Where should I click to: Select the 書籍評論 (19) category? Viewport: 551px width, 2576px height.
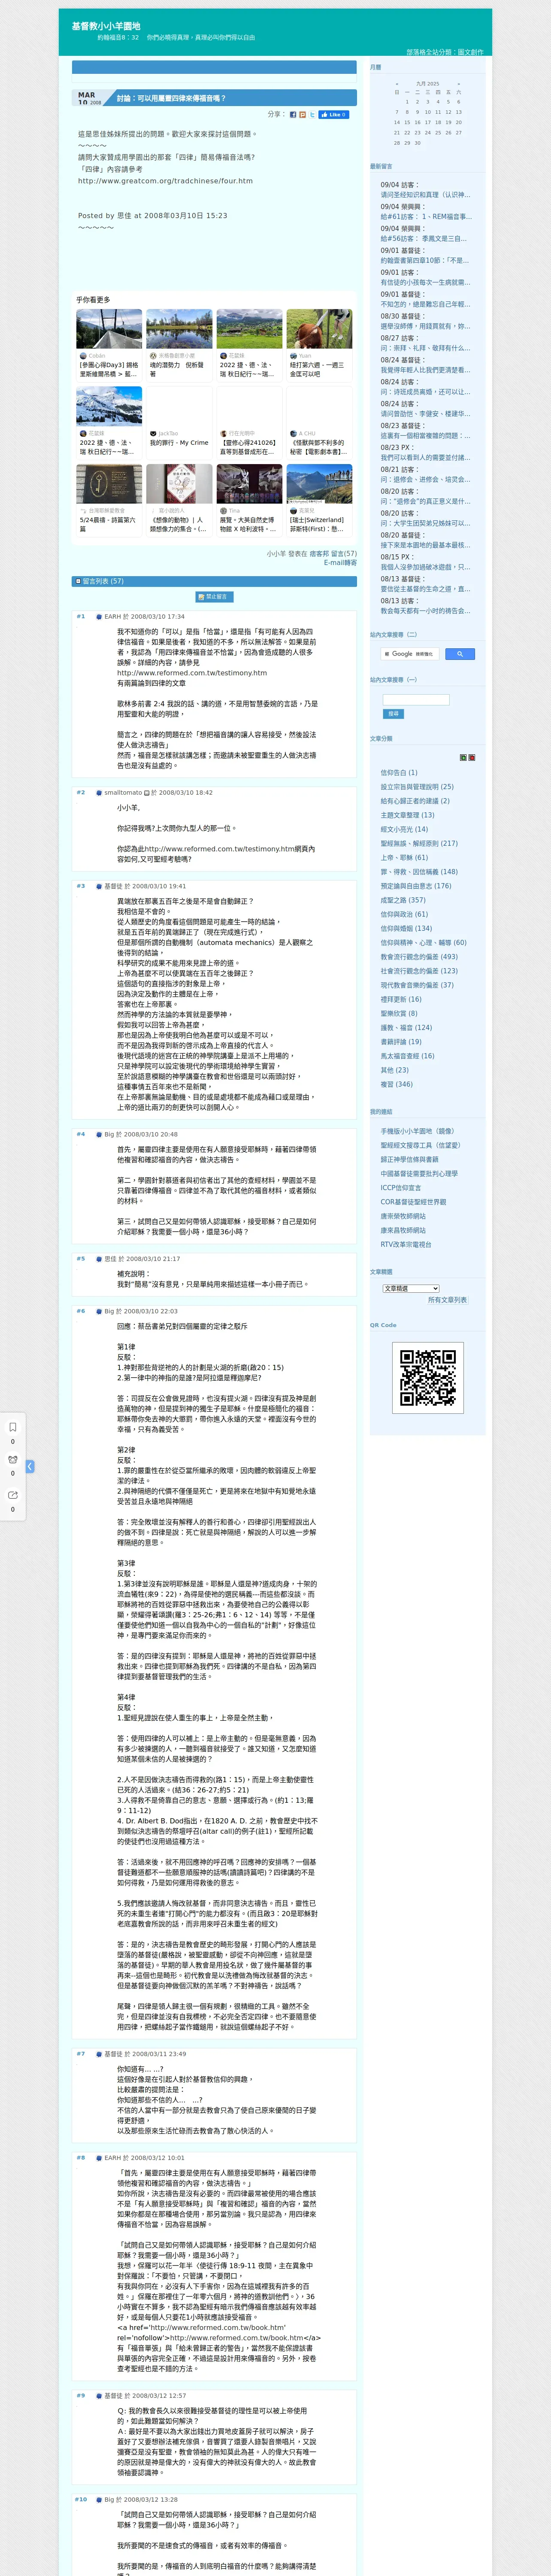click(x=401, y=1042)
